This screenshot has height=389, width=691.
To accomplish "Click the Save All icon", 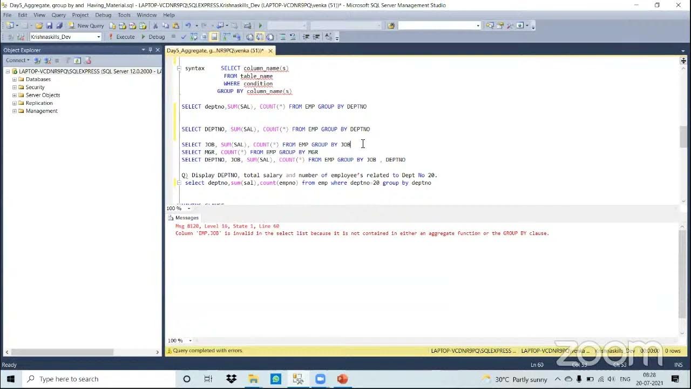I will click(x=59, y=25).
